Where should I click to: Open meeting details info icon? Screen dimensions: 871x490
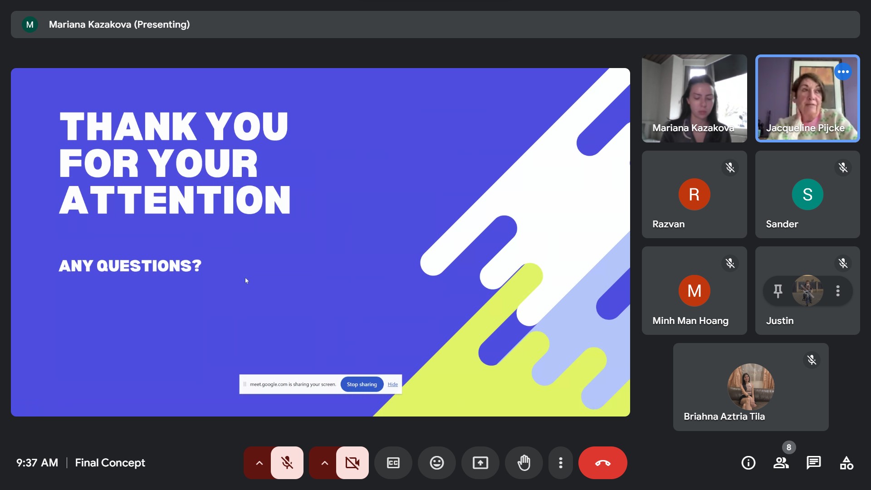tap(748, 463)
